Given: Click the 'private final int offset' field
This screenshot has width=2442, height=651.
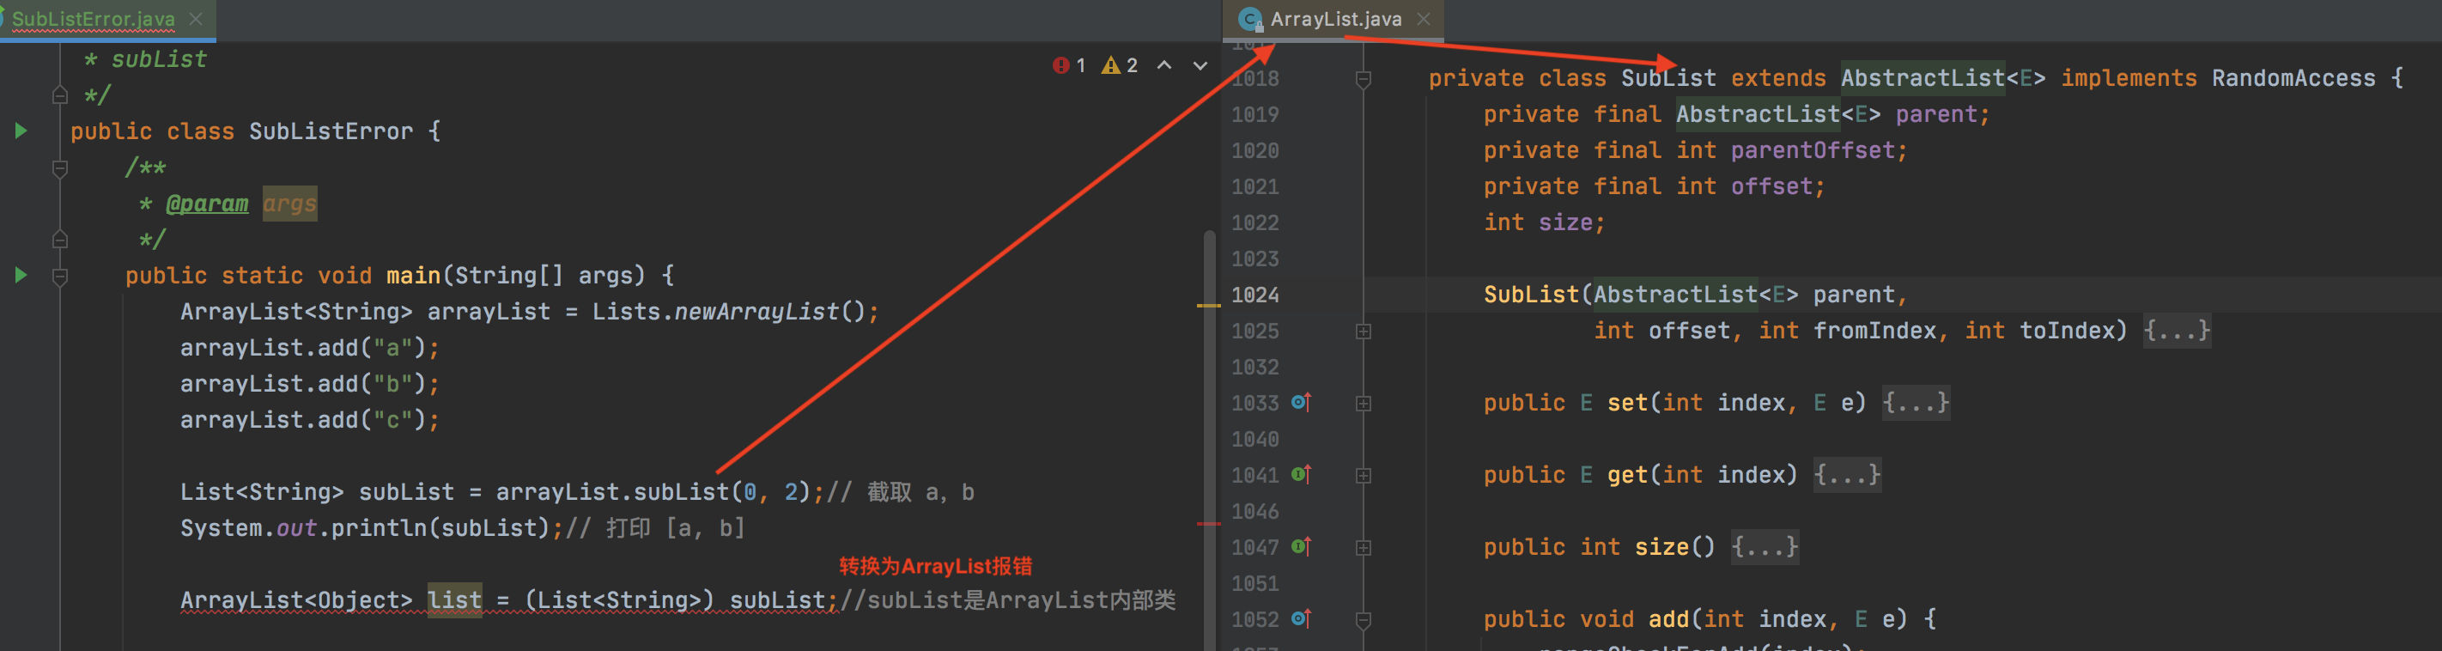Looking at the screenshot, I should point(1655,186).
